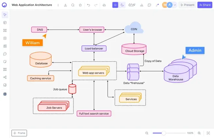Click the zoom level slider handle
The height and width of the screenshot is (138, 214).
[164, 133]
